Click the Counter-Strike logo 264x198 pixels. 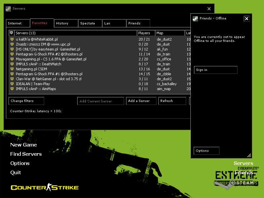pos(45,187)
